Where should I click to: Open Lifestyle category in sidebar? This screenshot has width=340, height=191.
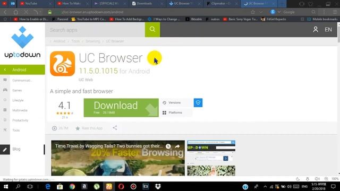click(x=18, y=100)
